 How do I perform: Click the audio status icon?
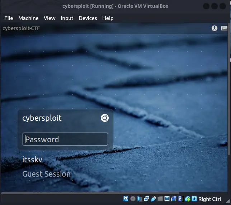[x=140, y=199]
